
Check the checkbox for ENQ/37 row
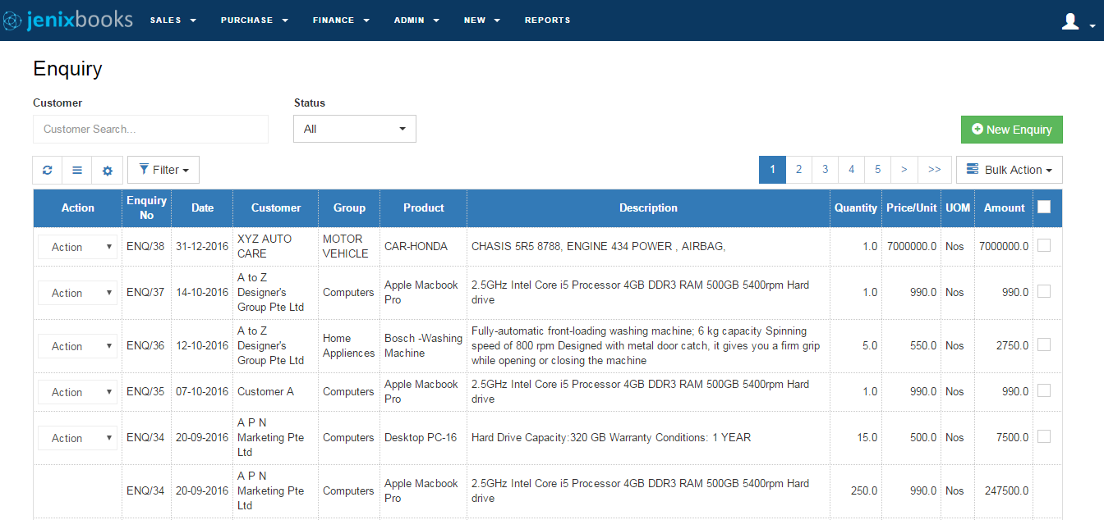point(1044,291)
